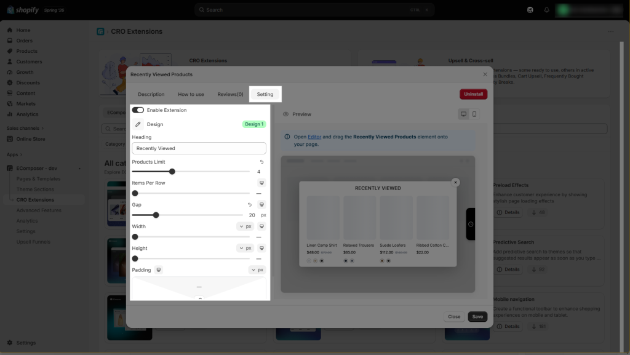Open the Width unit px dropdown
Viewport: 630px width, 355px height.
point(245,226)
